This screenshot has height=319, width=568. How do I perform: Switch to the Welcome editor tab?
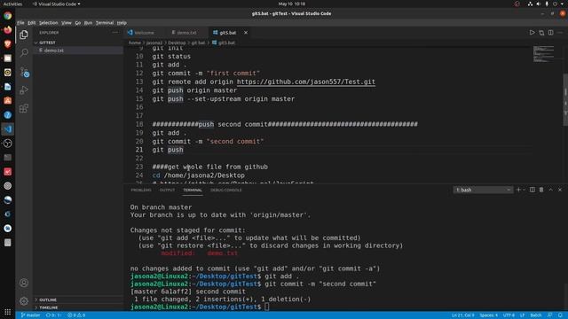tap(144, 33)
